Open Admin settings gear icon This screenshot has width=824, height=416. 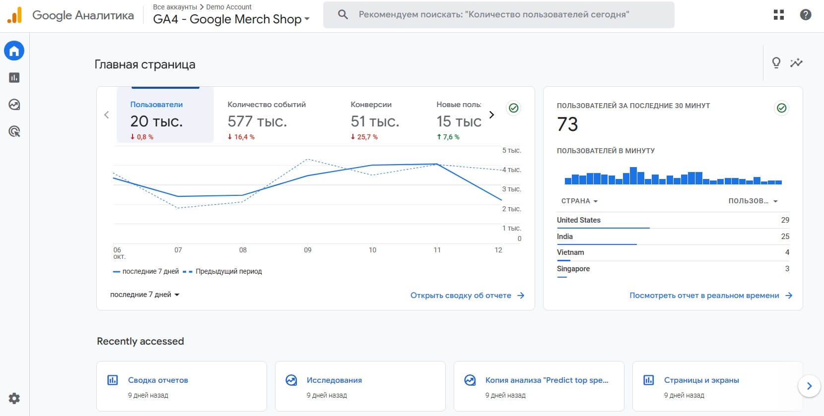14,398
